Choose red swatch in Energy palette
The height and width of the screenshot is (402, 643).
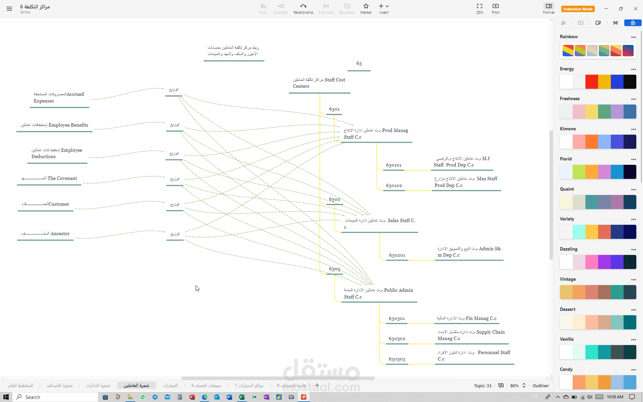(x=591, y=82)
